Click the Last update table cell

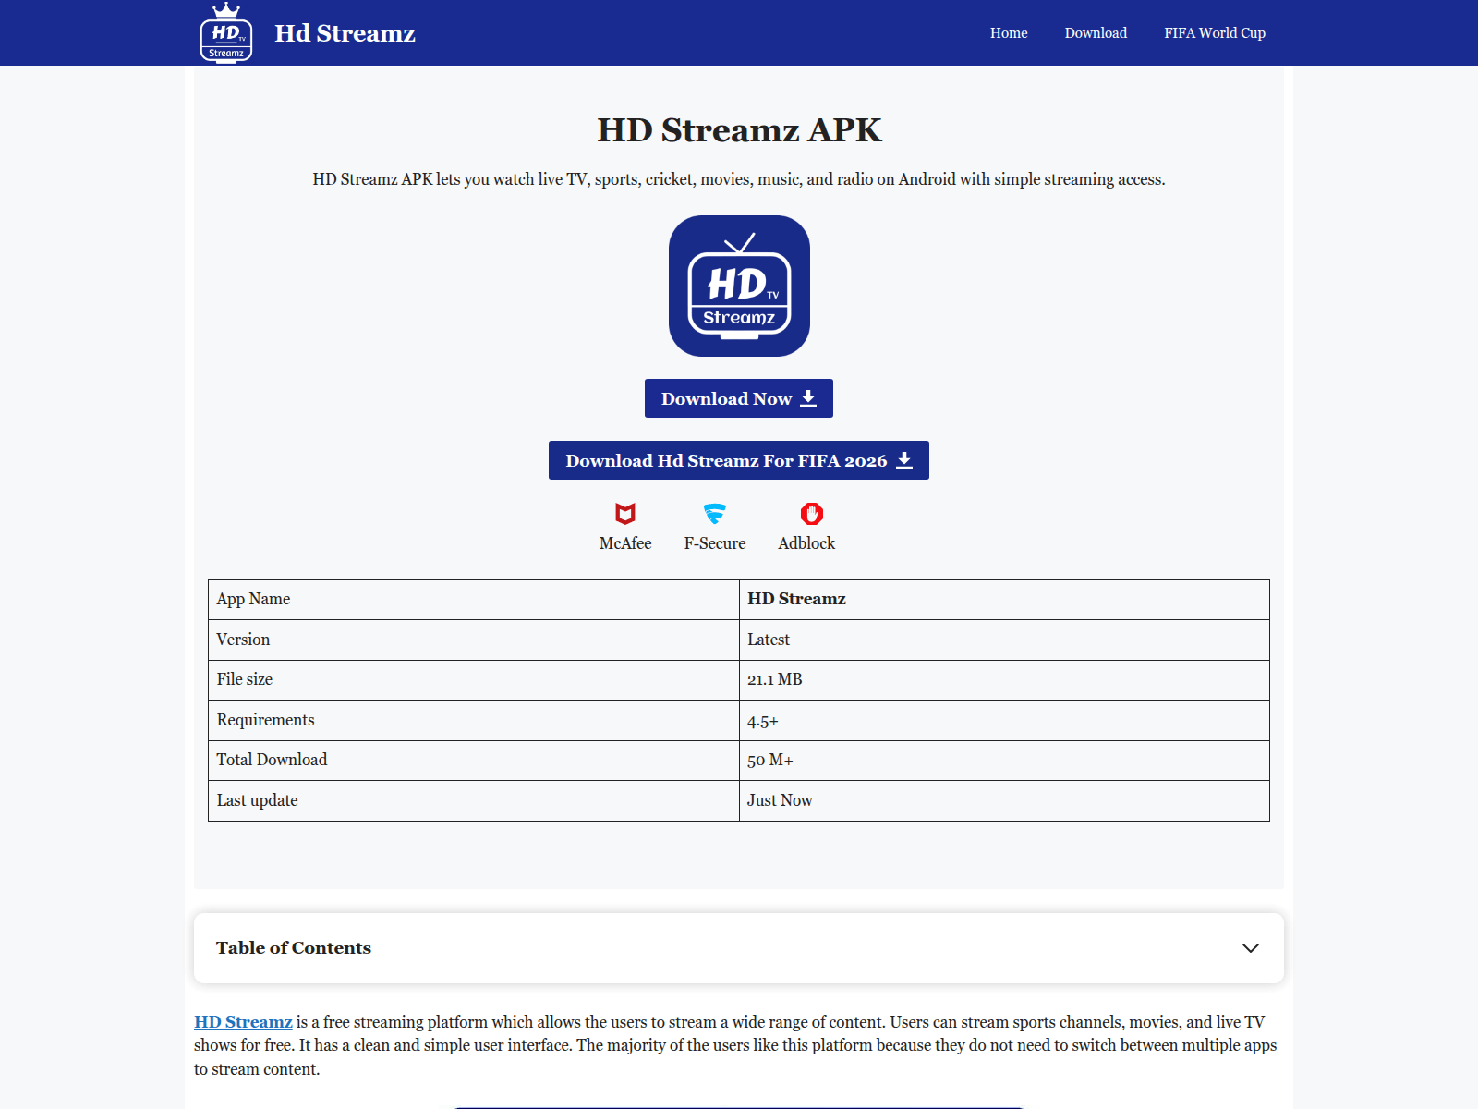pos(474,800)
